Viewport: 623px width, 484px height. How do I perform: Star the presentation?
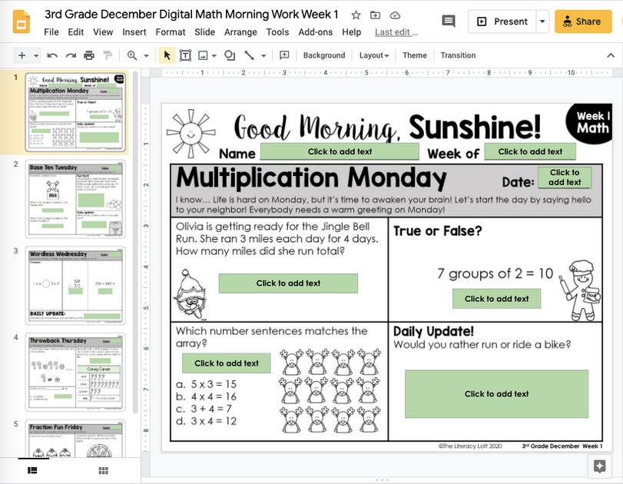pos(356,14)
